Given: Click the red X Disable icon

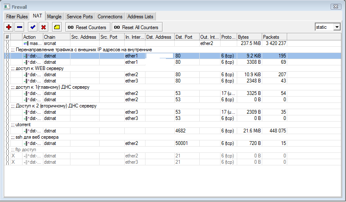Looking at the screenshot, I should [43, 27].
